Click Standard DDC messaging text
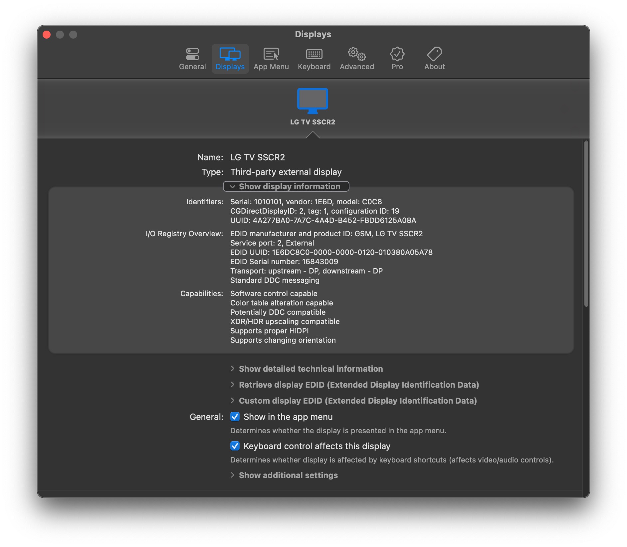 tap(275, 280)
